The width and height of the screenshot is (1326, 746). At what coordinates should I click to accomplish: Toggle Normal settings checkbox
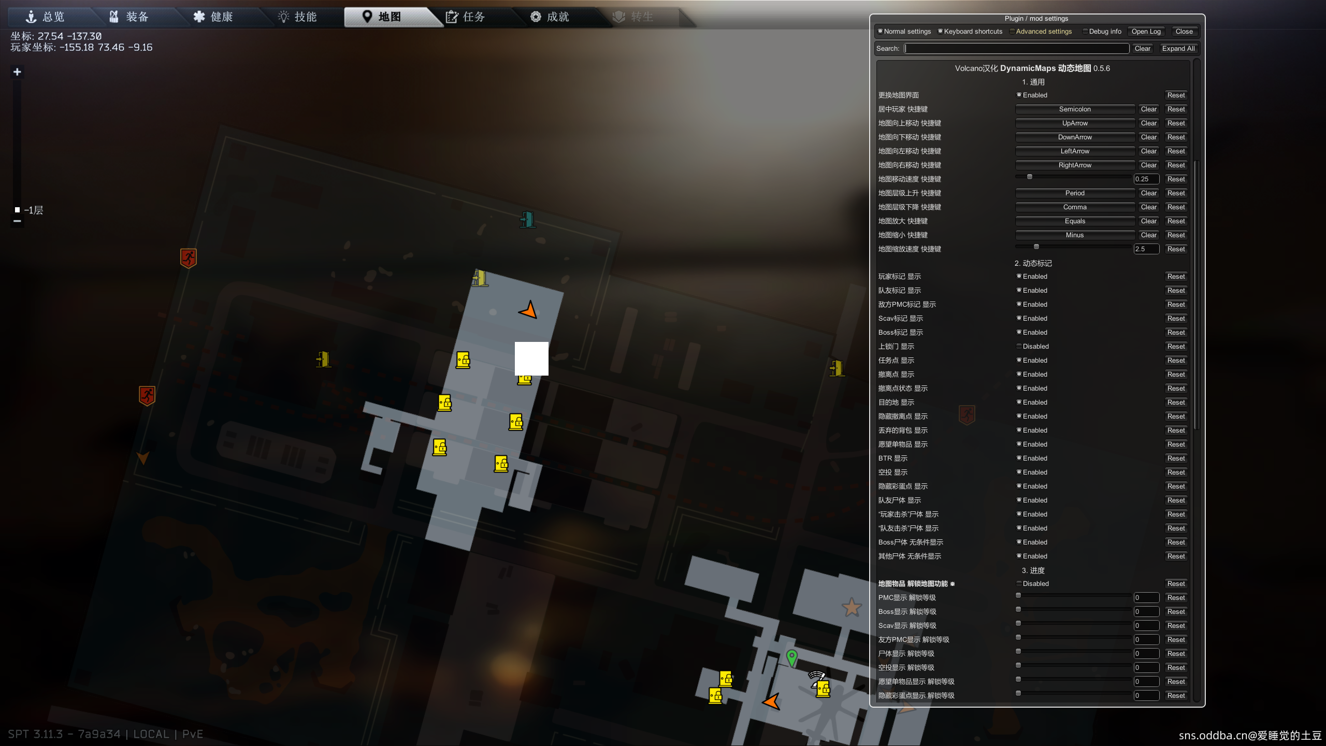pyautogui.click(x=880, y=31)
